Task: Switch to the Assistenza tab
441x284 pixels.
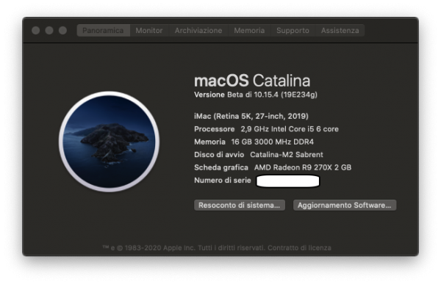Action: 340,30
